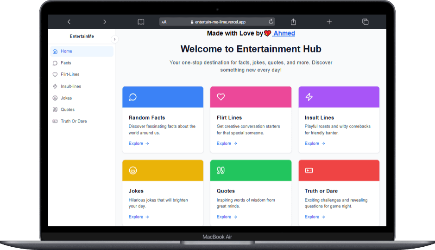Show all tabs overview icon
435x250 pixels.
pyautogui.click(x=366, y=22)
